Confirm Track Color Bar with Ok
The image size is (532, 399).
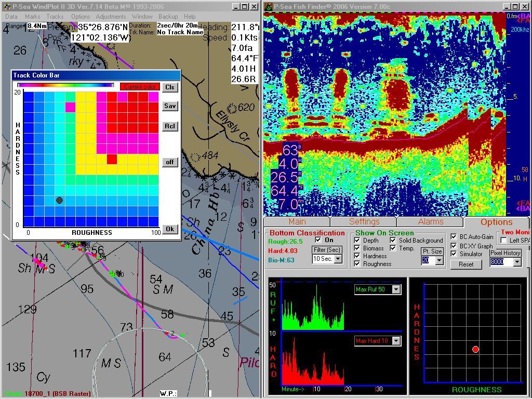[x=170, y=229]
